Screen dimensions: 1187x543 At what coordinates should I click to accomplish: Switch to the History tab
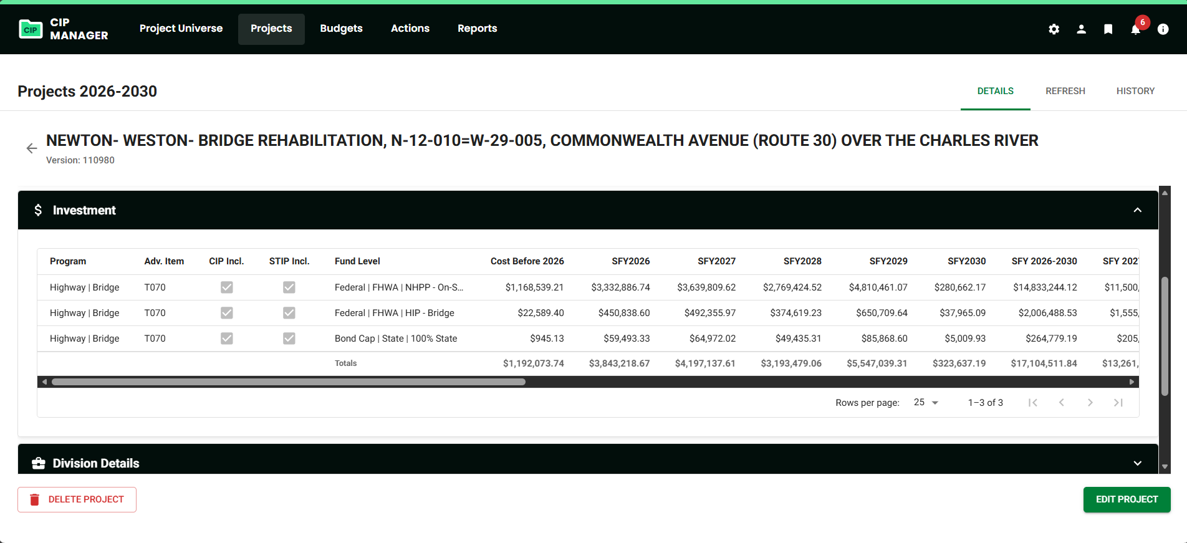click(1135, 91)
